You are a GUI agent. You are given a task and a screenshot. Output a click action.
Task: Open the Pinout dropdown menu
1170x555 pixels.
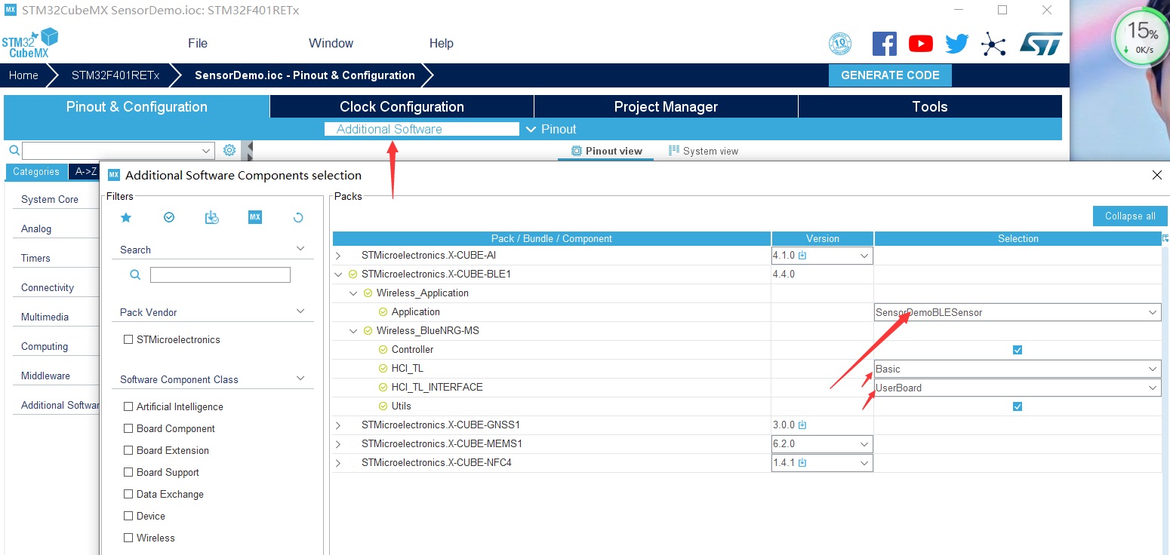(551, 129)
